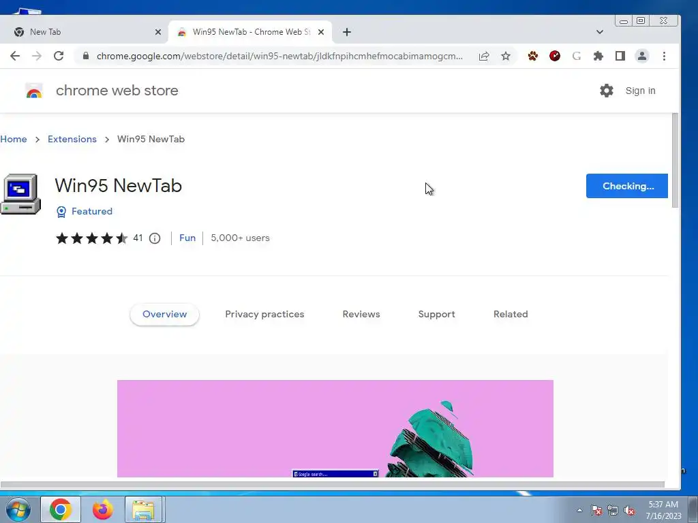Image resolution: width=698 pixels, height=523 pixels.
Task: Click Sign in
Action: (640, 91)
